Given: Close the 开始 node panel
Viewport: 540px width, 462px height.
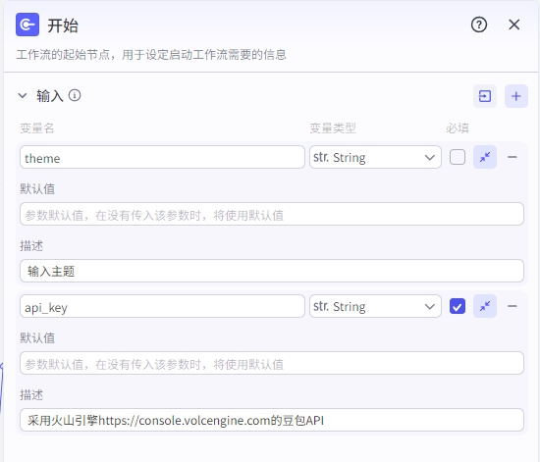Looking at the screenshot, I should click(513, 25).
